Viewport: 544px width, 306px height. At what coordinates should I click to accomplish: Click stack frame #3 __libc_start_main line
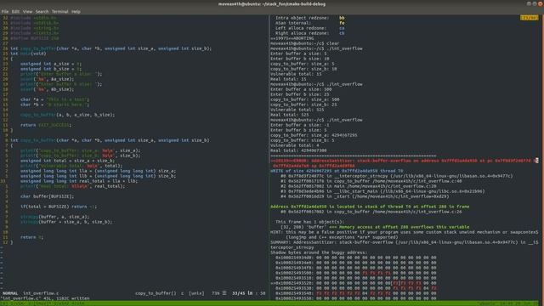382,191
